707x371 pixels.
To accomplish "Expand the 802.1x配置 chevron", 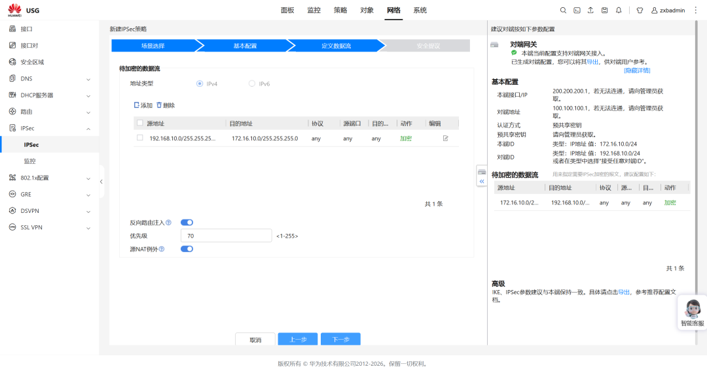I will pyautogui.click(x=88, y=178).
